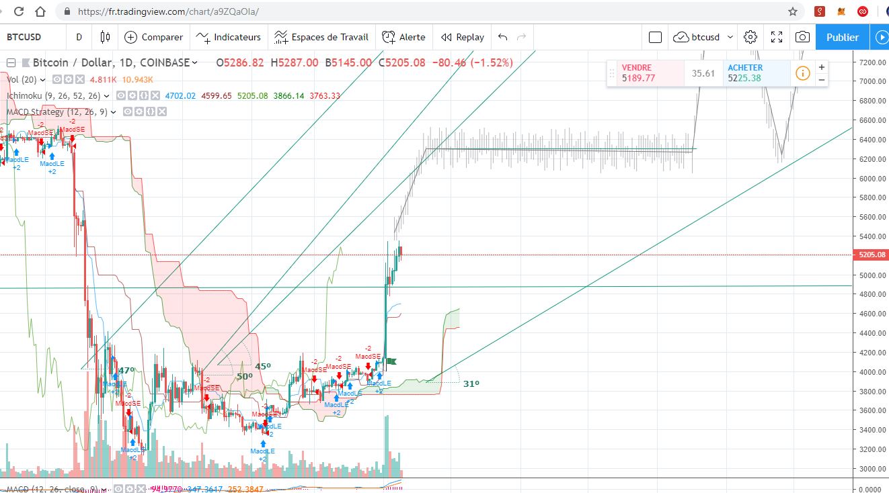View Ichimoku source code braces icon

point(144,95)
